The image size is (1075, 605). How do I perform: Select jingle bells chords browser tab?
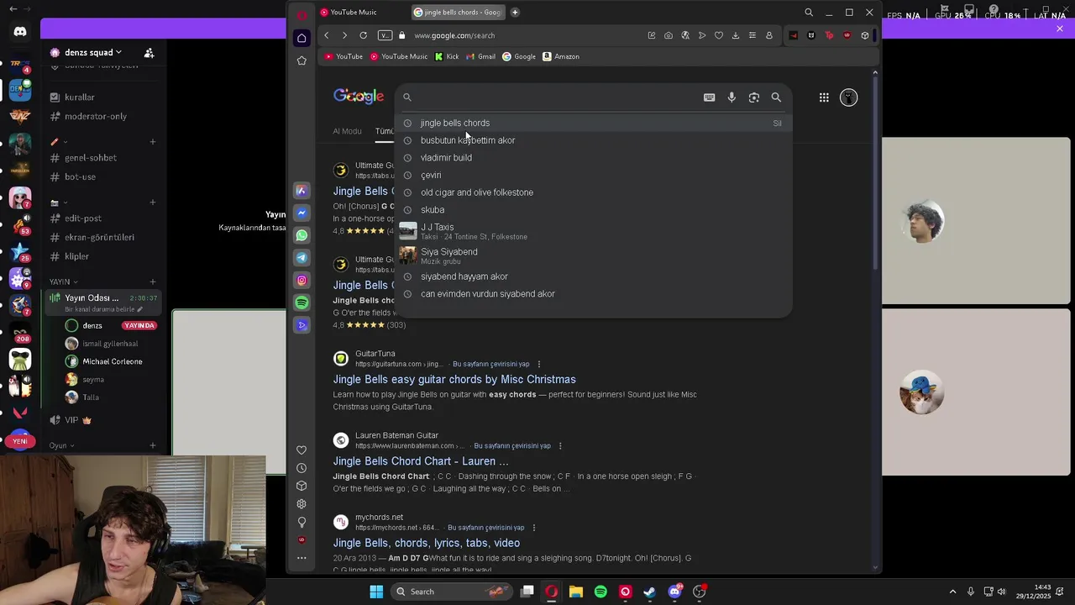click(458, 12)
